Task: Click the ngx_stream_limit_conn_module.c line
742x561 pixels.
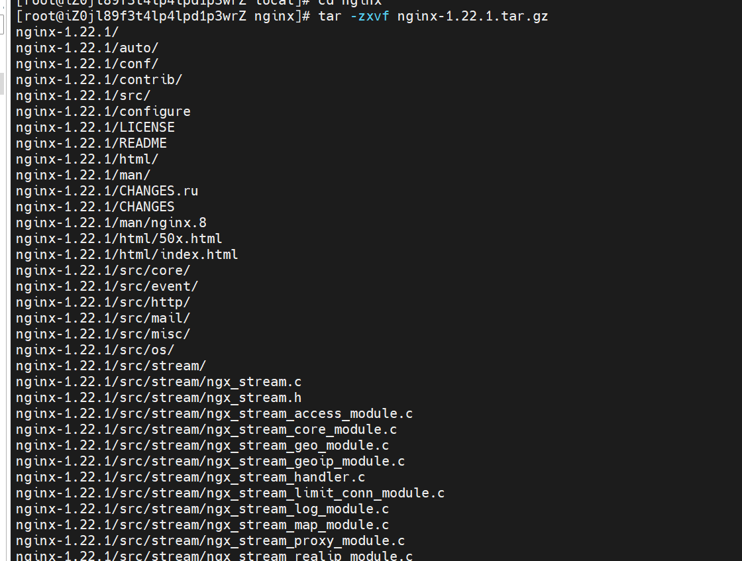Action: (x=231, y=493)
